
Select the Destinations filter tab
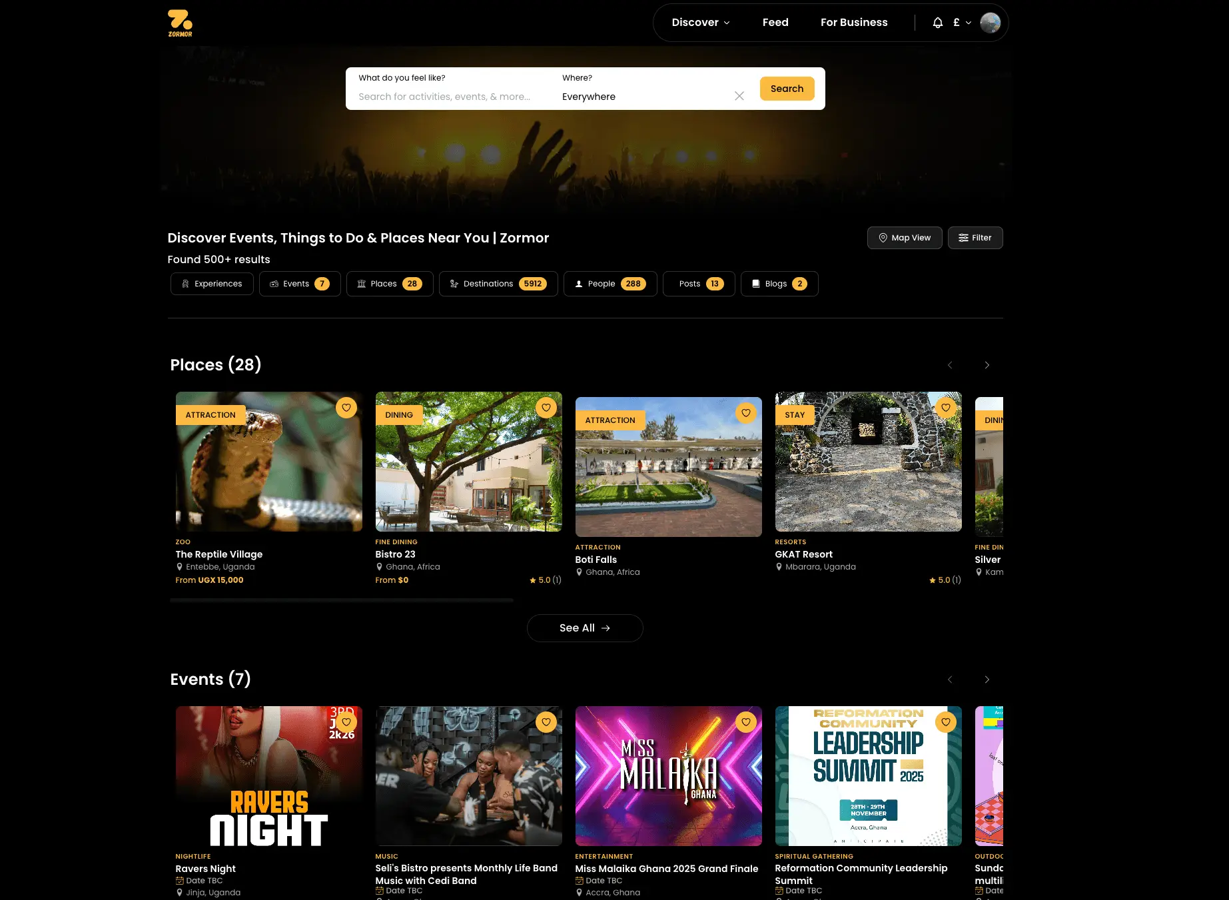(x=498, y=284)
